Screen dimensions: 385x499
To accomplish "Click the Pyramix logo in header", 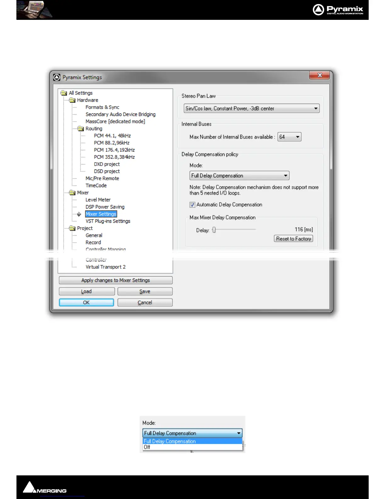I will coord(338,9).
